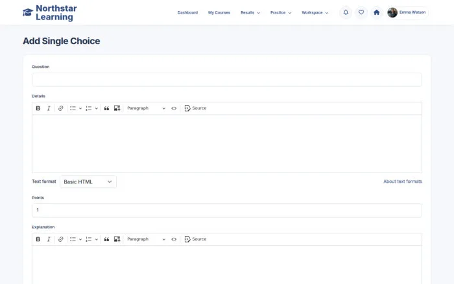Insert a link in the Details editor
Viewport: 454px width, 284px height.
coord(60,108)
